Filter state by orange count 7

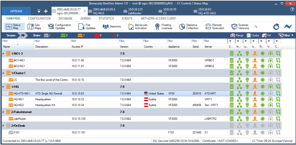click(x=81, y=35)
